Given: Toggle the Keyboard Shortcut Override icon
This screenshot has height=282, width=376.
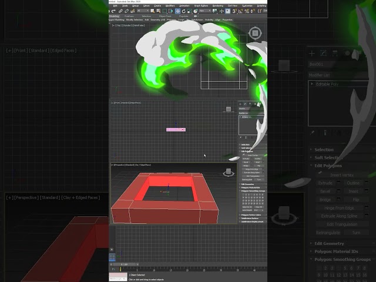Looking at the screenshot, I should [228, 11].
